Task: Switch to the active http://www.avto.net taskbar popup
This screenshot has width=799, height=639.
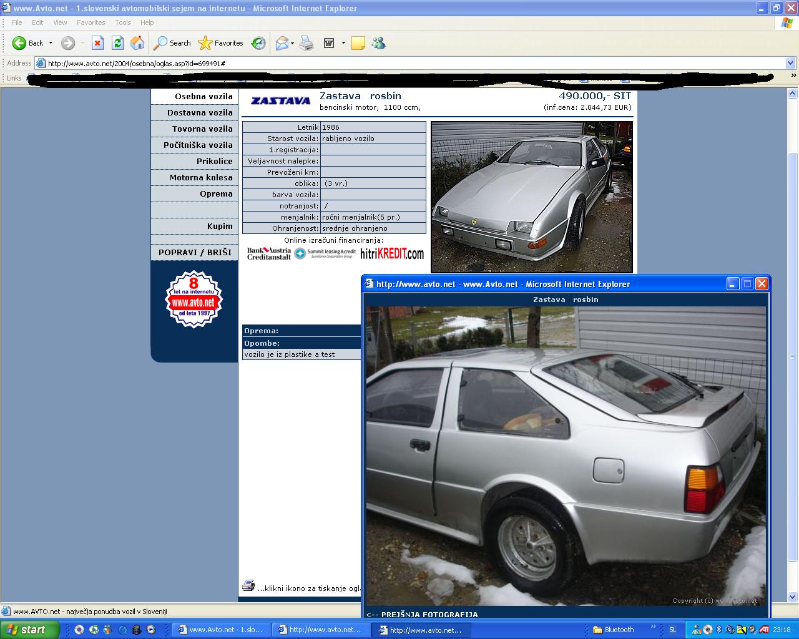Action: coord(422,630)
